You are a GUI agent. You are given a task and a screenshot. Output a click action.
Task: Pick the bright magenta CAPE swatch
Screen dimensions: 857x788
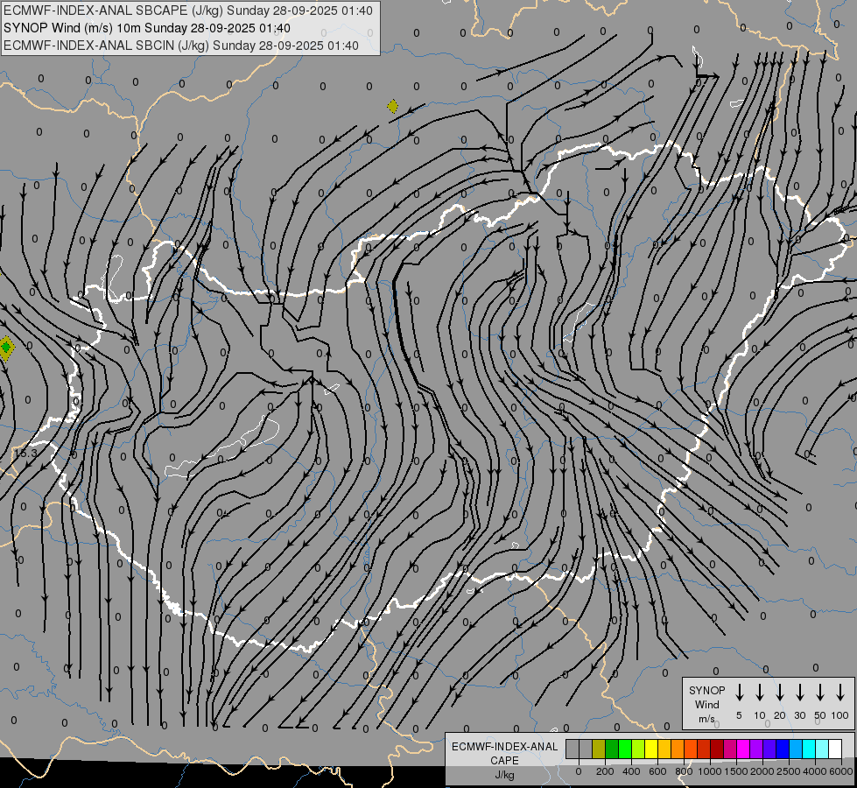[x=743, y=749]
